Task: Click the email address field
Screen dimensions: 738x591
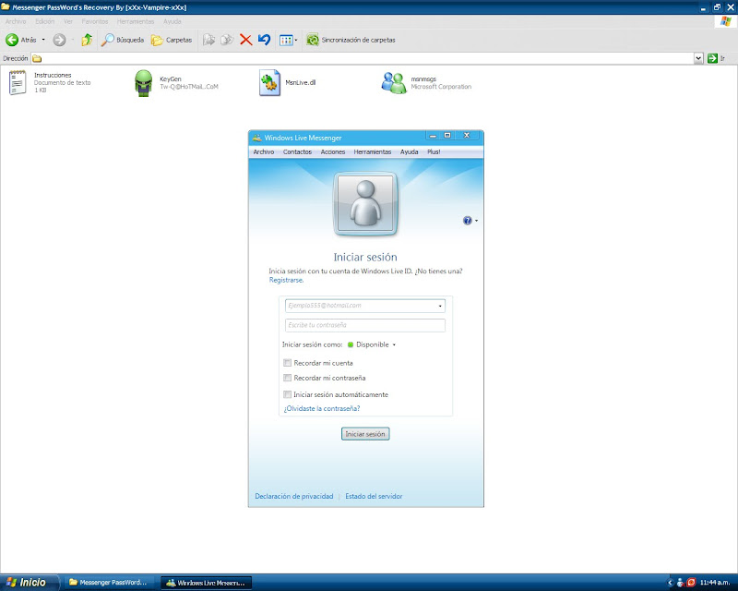Action: [x=361, y=306]
